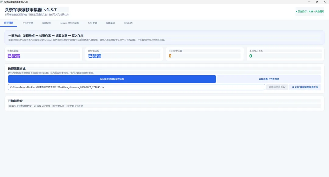Click checklist step ③ 登录头条
Viewport: 329px width, 177px height.
58,106
